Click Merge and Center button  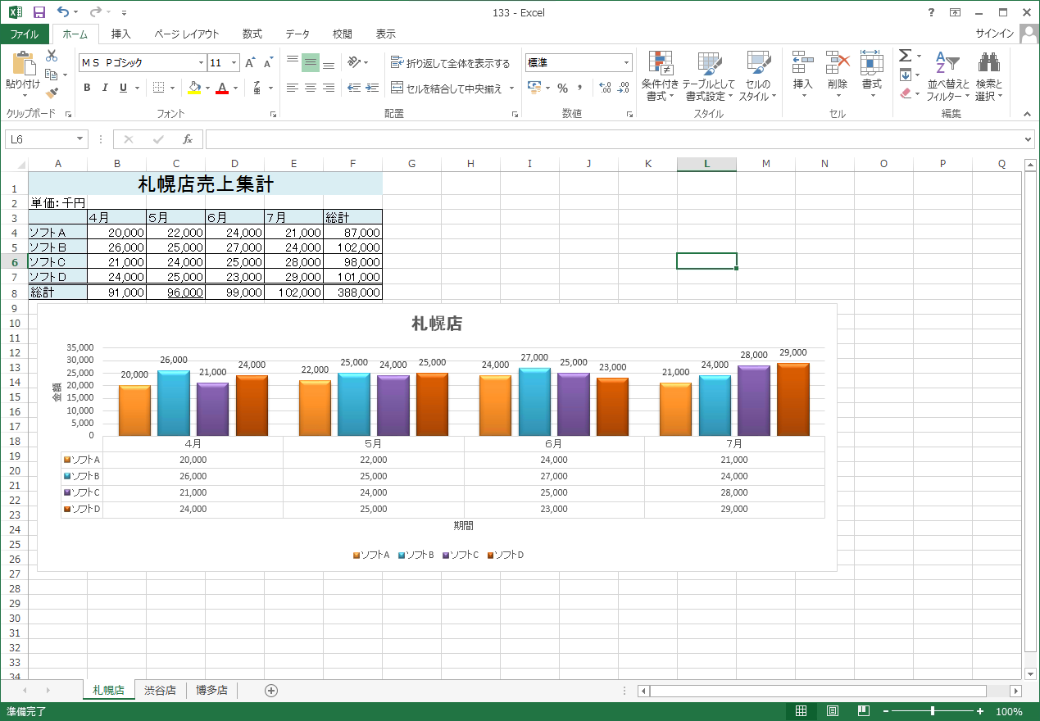tap(447, 88)
